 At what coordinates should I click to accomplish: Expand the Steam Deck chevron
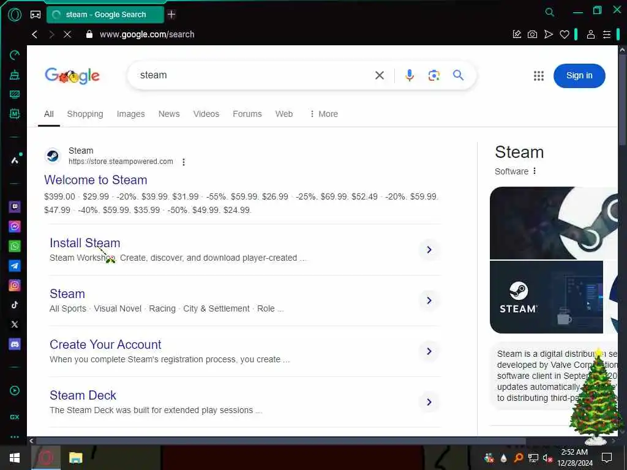click(429, 402)
